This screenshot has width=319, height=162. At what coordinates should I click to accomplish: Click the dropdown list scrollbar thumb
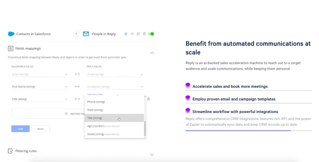pyautogui.click(x=145, y=128)
